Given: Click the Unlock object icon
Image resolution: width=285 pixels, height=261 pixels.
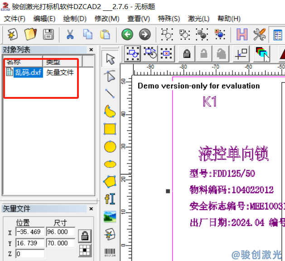Looking at the screenshot, I should click(204, 53).
